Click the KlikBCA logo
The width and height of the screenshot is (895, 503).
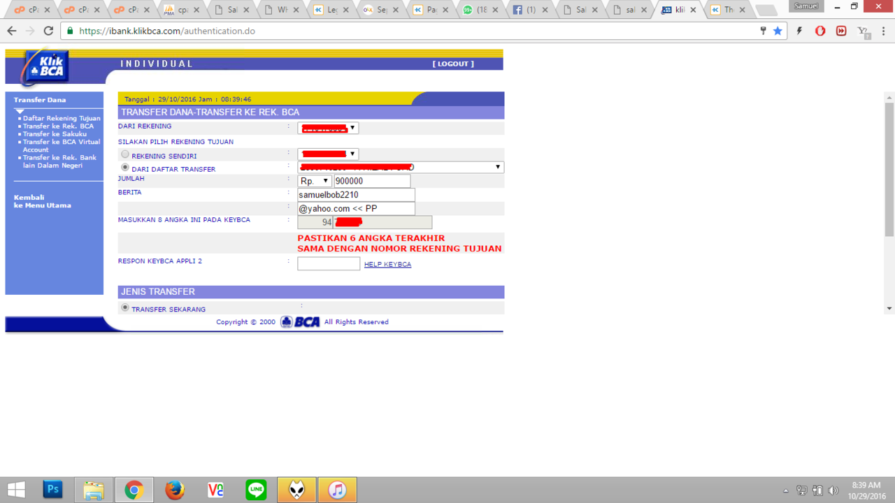click(45, 68)
